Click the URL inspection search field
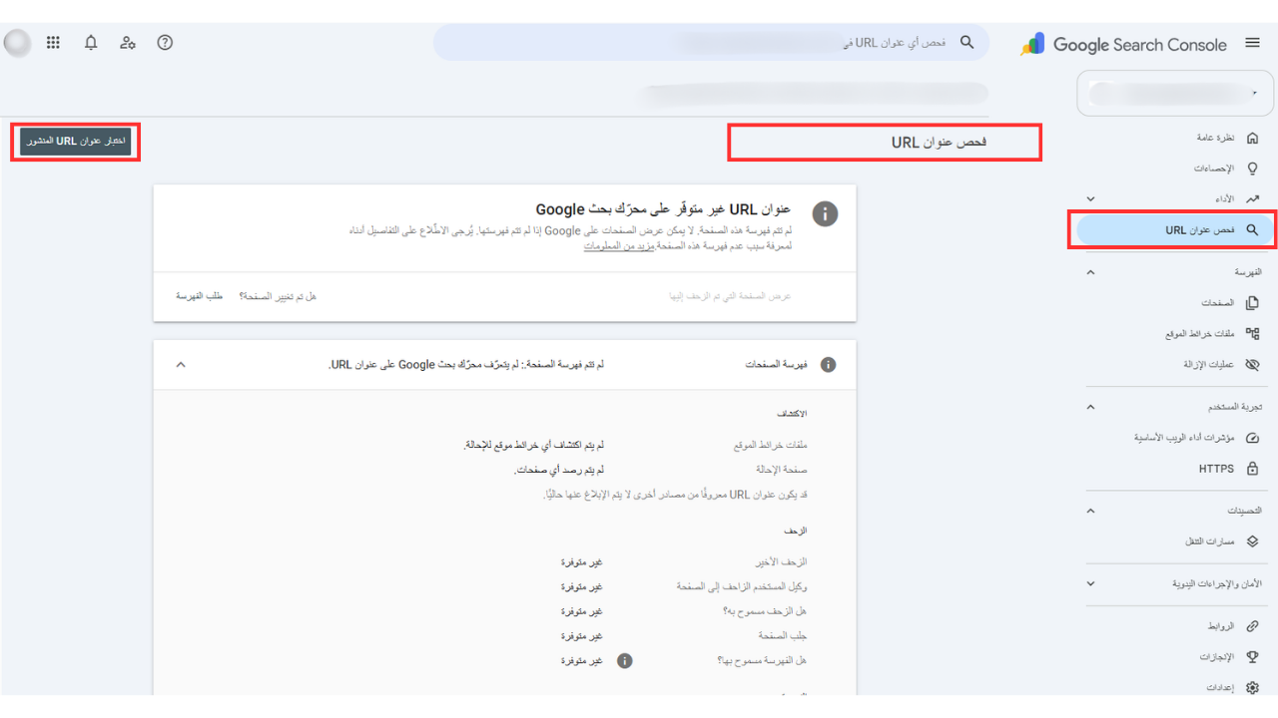Image resolution: width=1278 pixels, height=718 pixels. click(711, 43)
